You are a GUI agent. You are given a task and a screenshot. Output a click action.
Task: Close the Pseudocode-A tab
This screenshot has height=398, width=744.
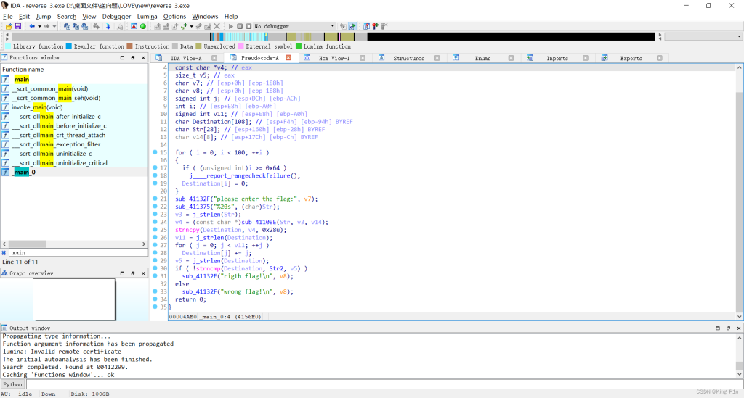(x=288, y=58)
